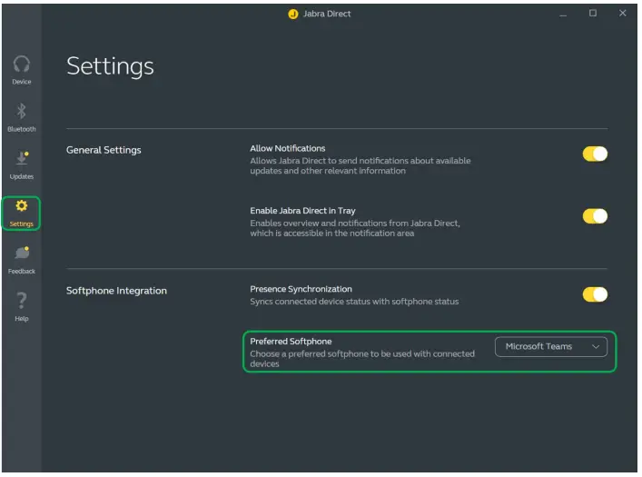
Task: Turn off Enable Jabra Direct in Tray
Action: [x=595, y=216]
